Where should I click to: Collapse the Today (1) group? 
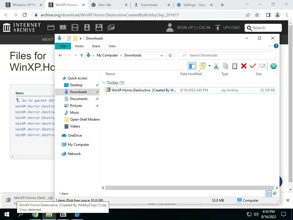[104, 83]
